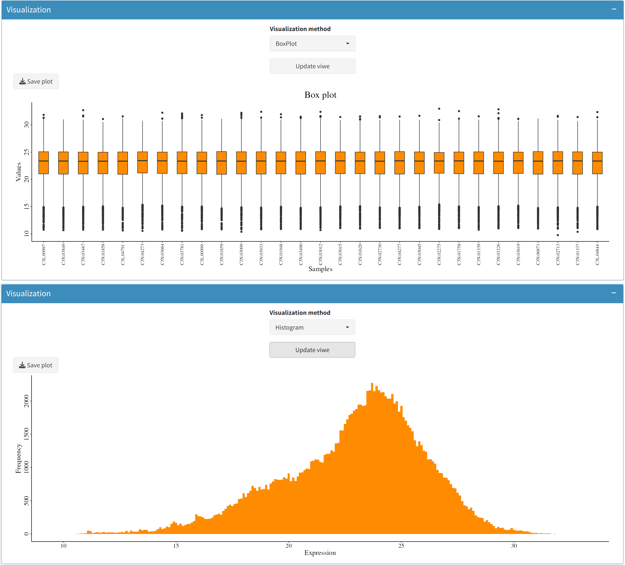Click the bottom Visualization panel header title

coord(28,293)
